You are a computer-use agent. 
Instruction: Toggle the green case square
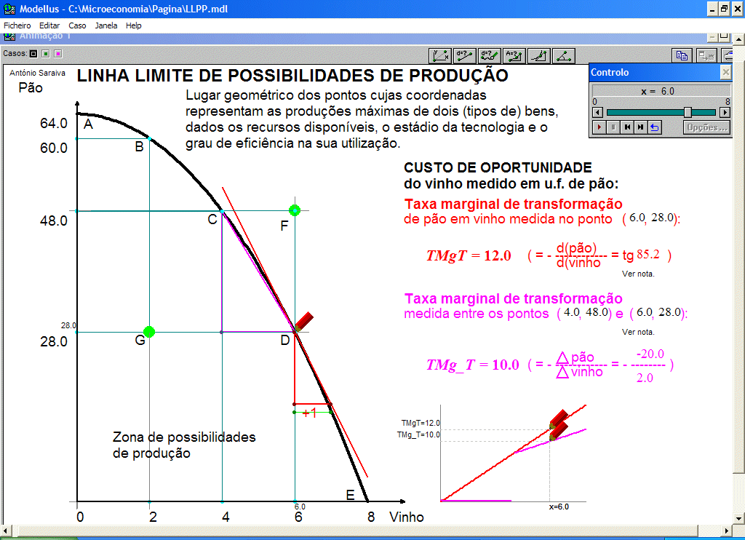pos(46,53)
